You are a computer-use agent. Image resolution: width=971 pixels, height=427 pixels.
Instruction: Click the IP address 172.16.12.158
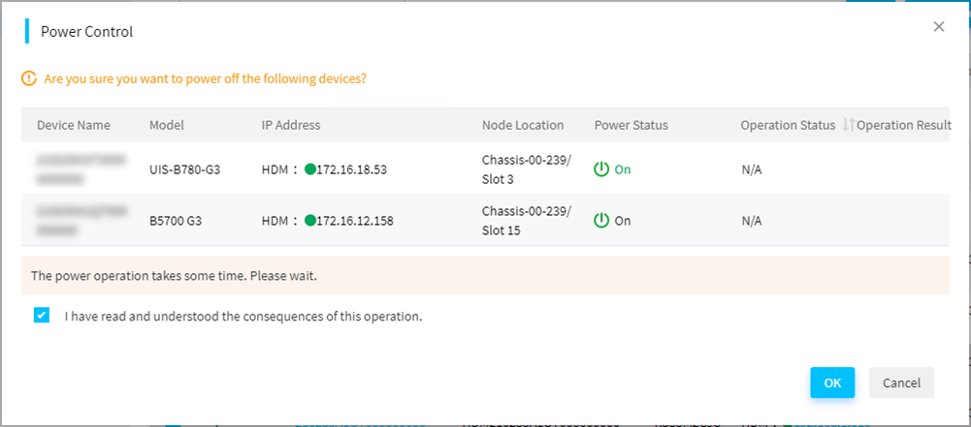355,221
